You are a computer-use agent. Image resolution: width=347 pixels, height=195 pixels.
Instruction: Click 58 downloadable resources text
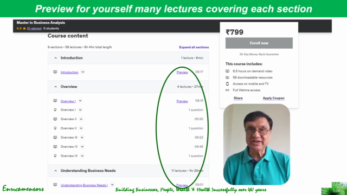click(x=253, y=77)
